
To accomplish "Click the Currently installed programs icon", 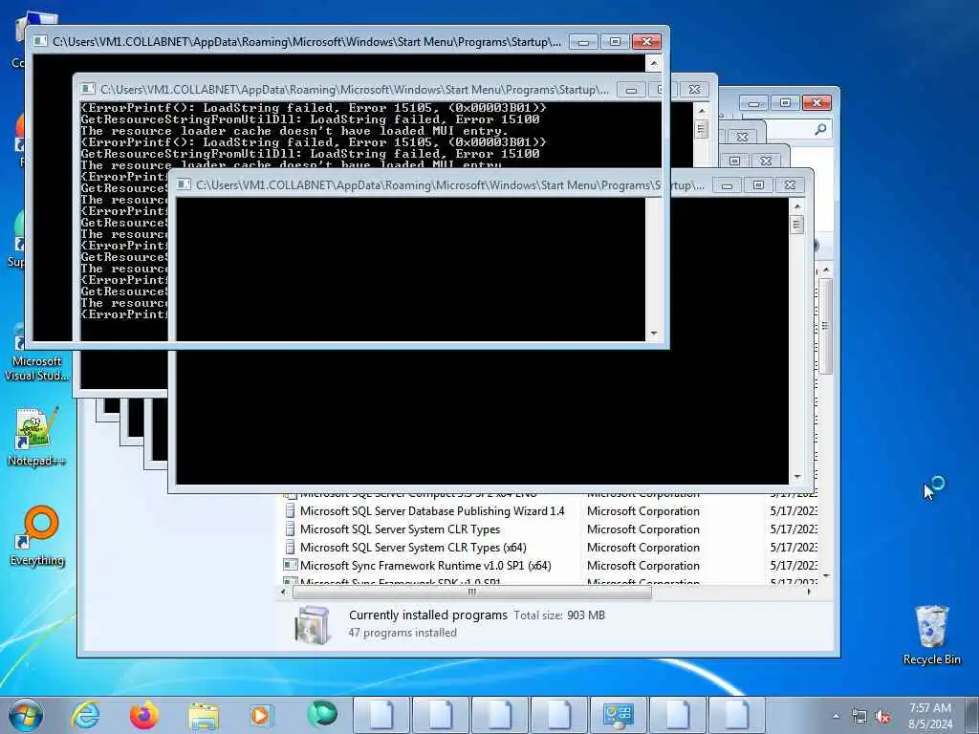I will 313,624.
